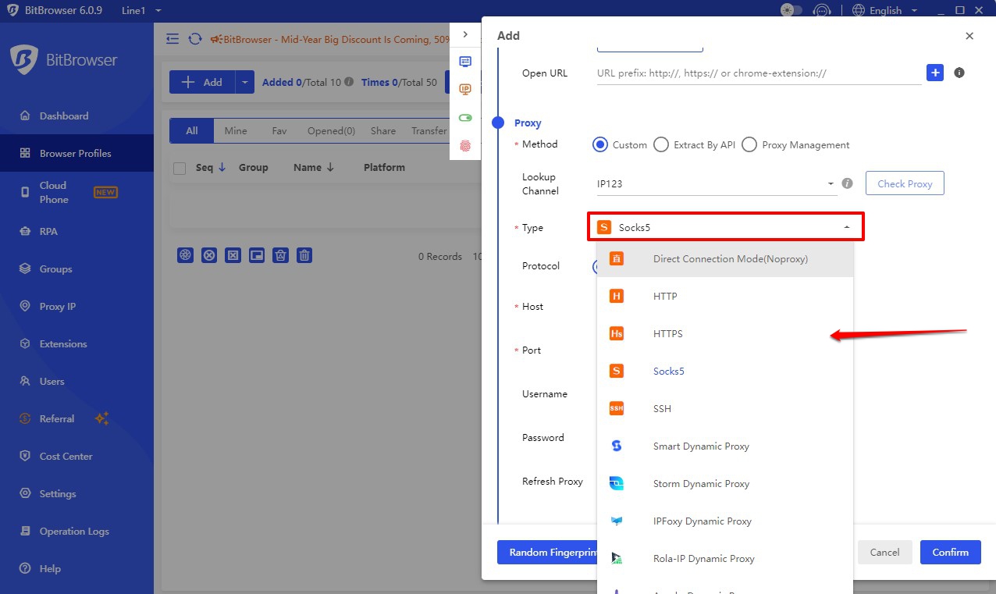Click the refresh icon beside announcement
The width and height of the screenshot is (996, 594).
tap(194, 39)
